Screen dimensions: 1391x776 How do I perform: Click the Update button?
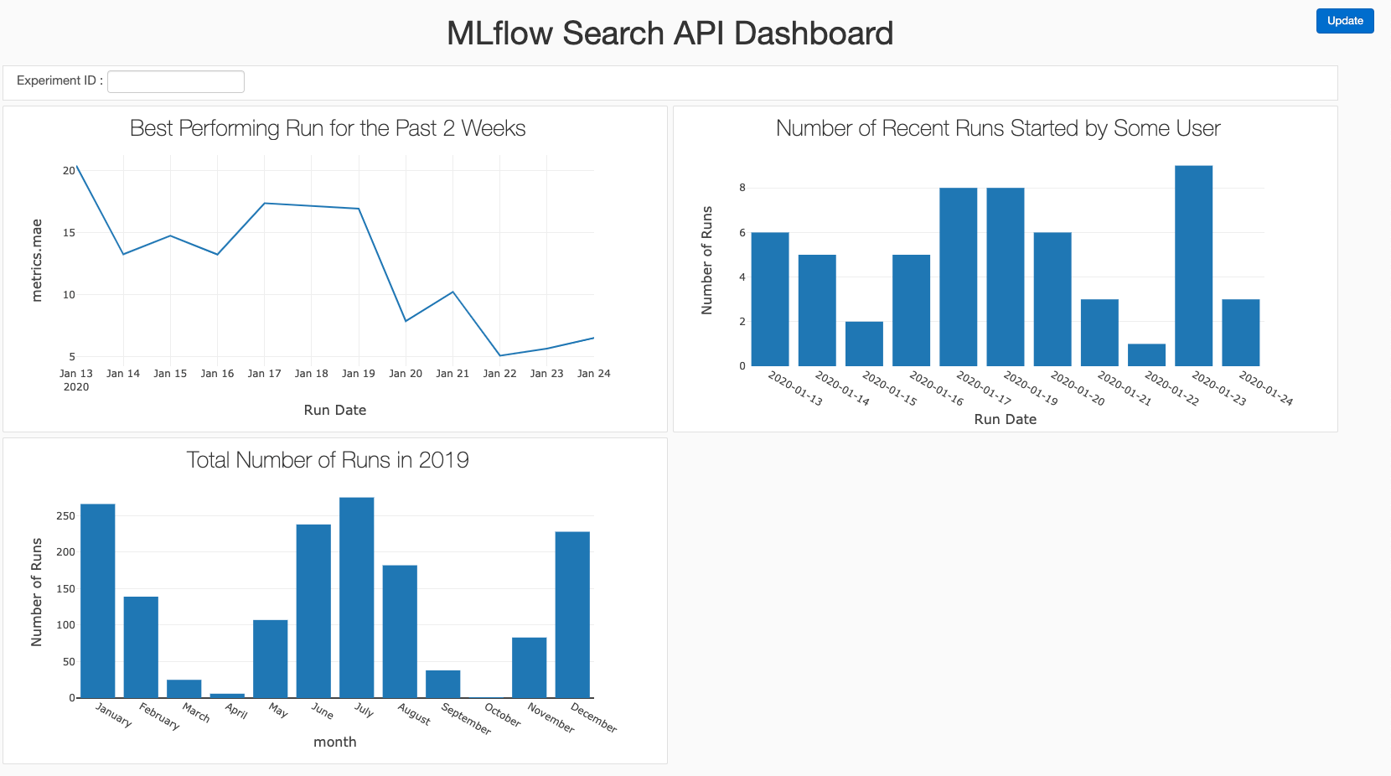click(1344, 21)
